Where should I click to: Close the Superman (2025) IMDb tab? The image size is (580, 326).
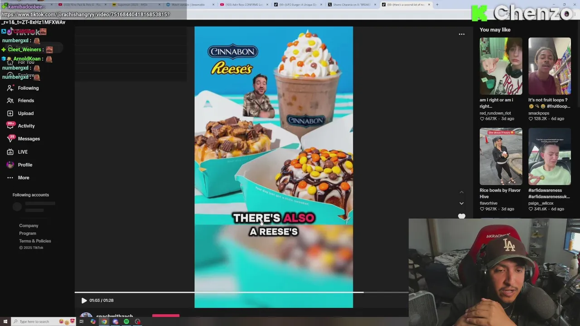pyautogui.click(x=159, y=5)
